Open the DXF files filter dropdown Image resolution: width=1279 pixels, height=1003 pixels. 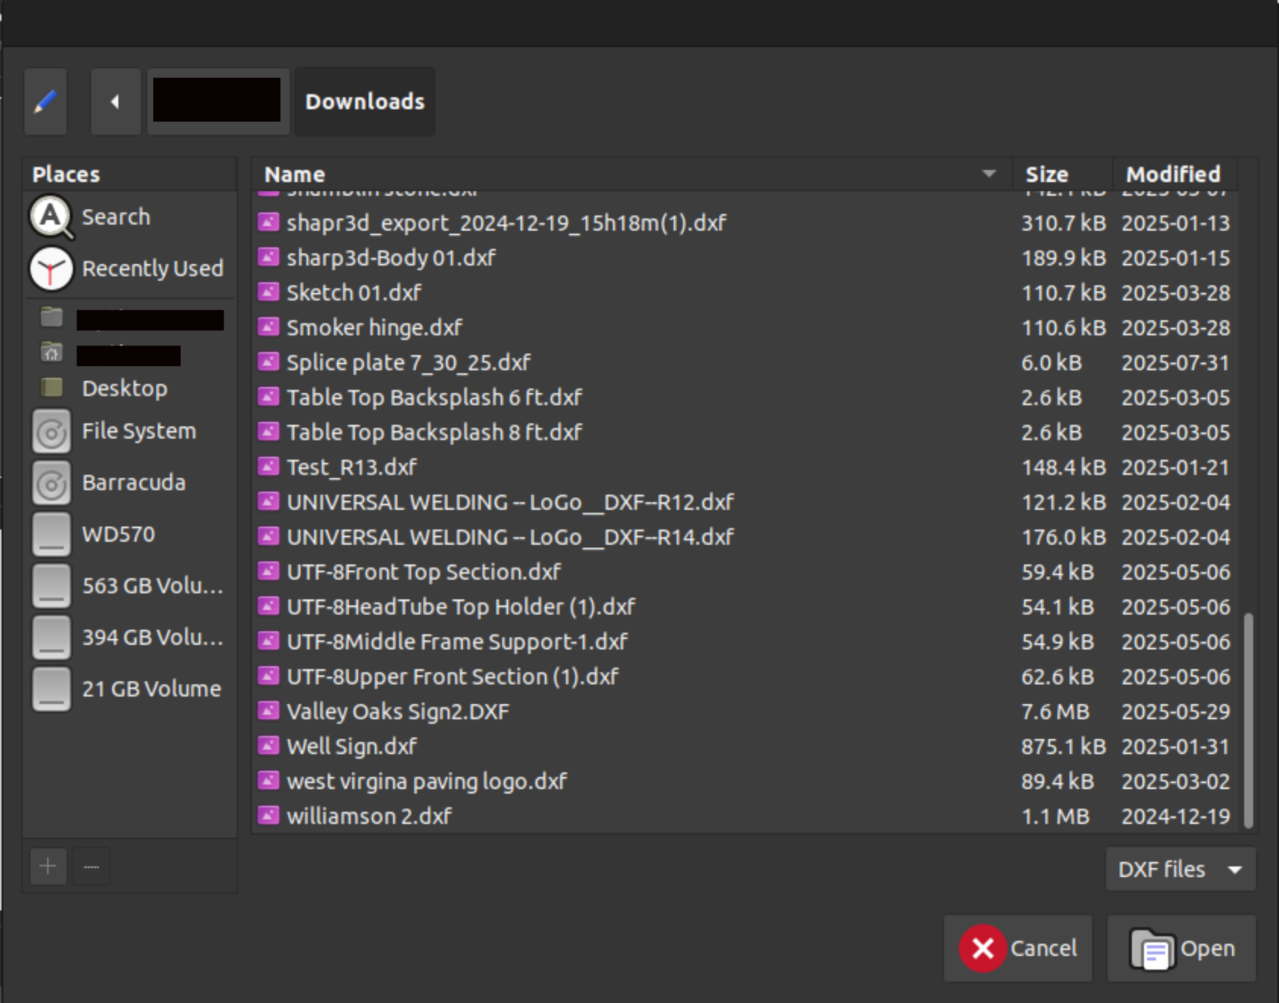coord(1180,869)
